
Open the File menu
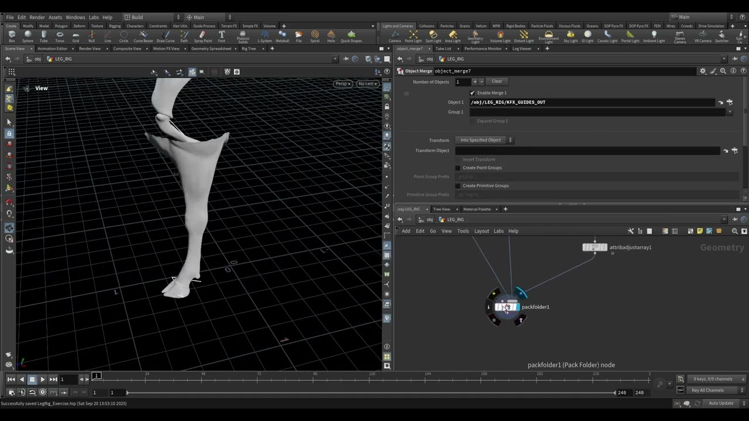10,18
